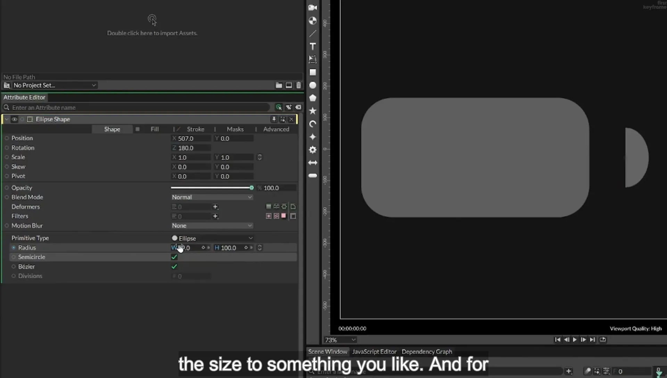Toggle Ellipse Shape visibility eye

pos(14,119)
